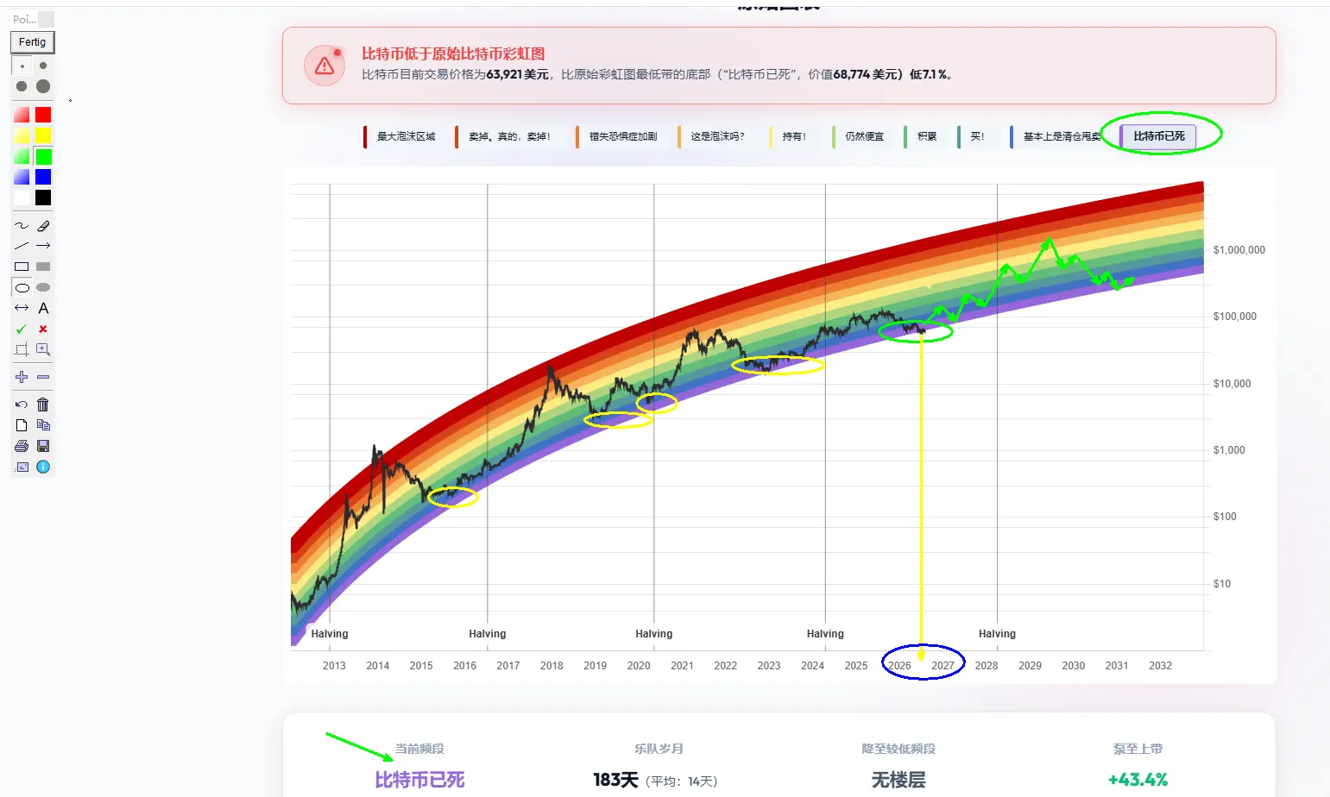Select the magnifier zoom tool

coord(43,349)
